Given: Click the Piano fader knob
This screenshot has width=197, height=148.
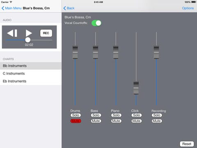Looking at the screenshot, I should tap(116, 53).
